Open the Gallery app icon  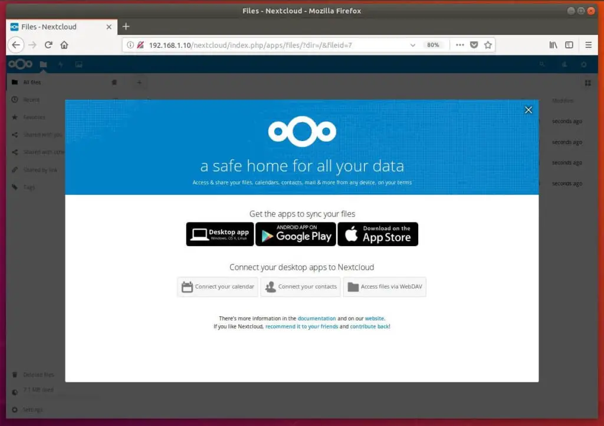click(x=78, y=64)
